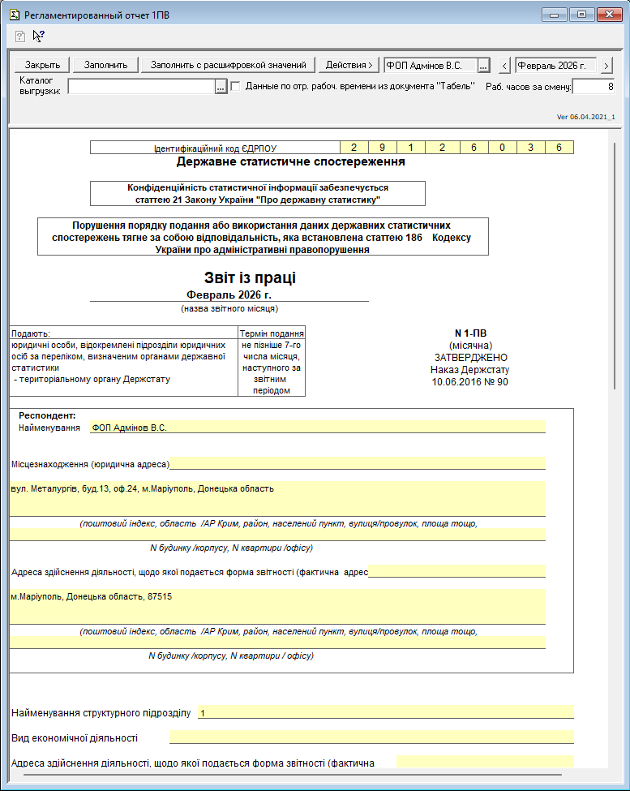Image resolution: width=630 pixels, height=791 pixels.
Task: Activate the context help pointer icon
Action: tap(38, 36)
